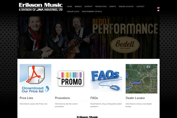Open the Contact menu link
The height and width of the screenshot is (118, 177).
(140, 6)
